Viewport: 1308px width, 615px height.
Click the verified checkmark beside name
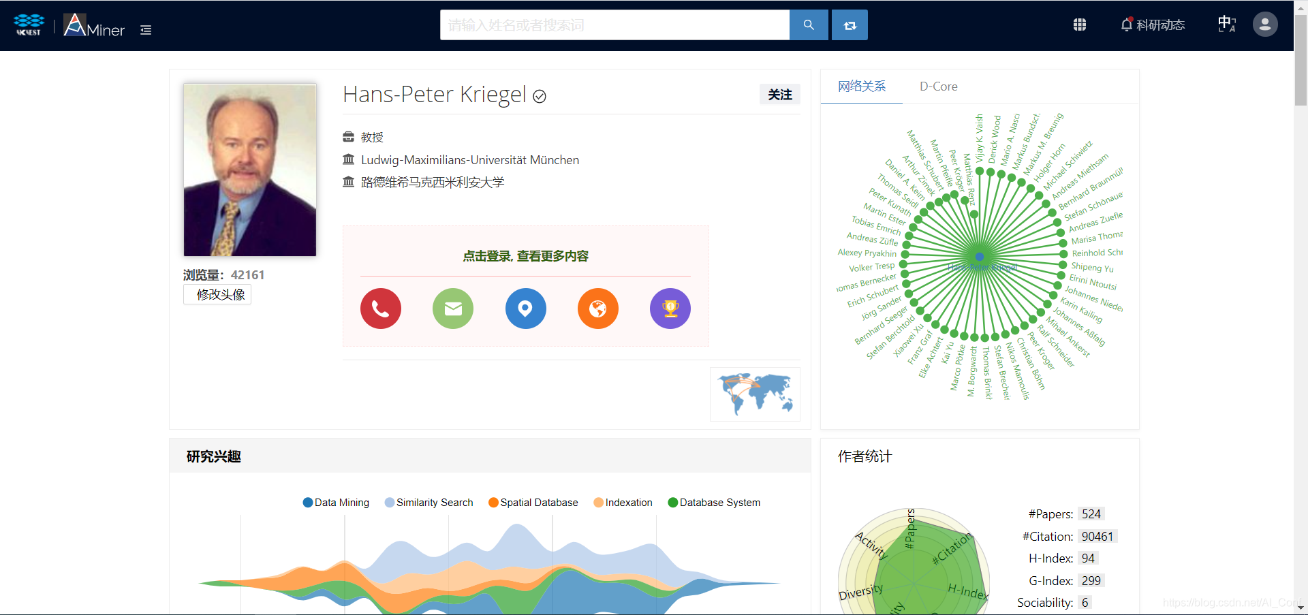click(x=540, y=97)
